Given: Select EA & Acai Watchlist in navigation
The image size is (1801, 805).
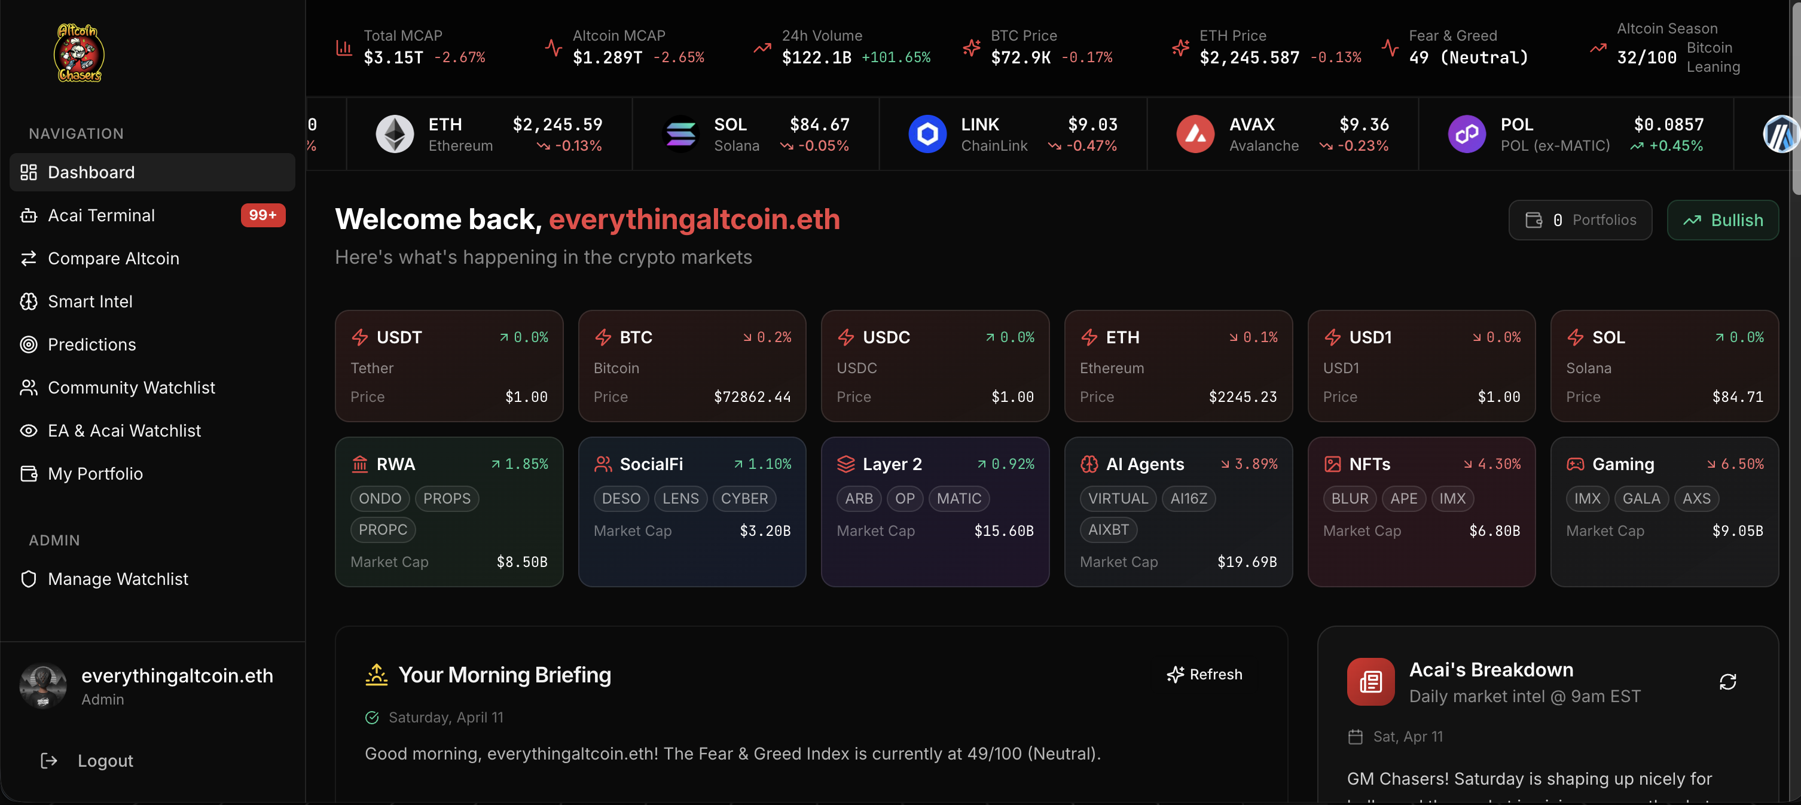Looking at the screenshot, I should [124, 430].
